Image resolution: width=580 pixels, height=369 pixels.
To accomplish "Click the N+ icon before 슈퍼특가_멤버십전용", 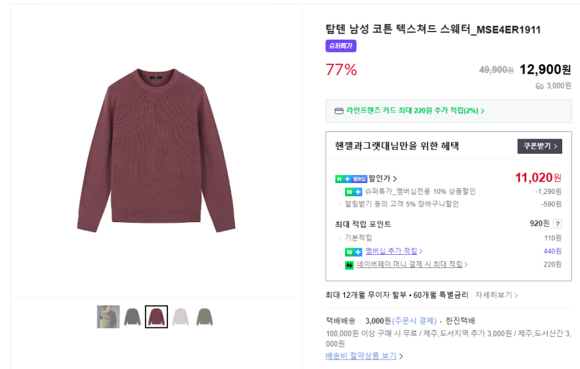I will 353,191.
